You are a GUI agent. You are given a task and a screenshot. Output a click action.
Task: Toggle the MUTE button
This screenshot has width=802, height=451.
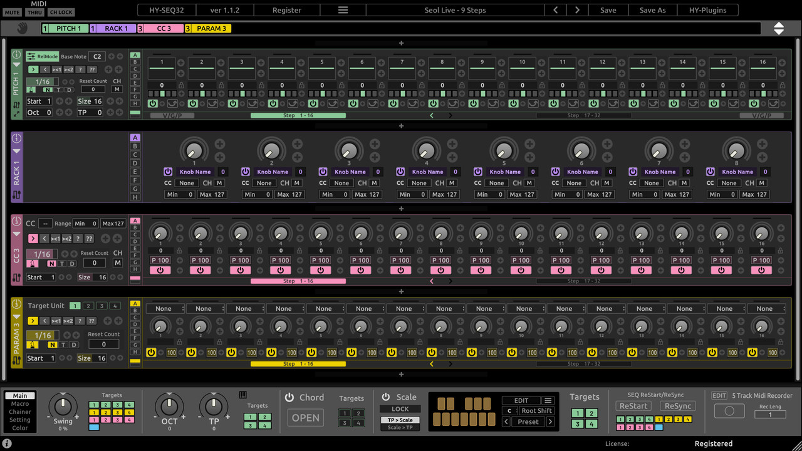coord(12,13)
